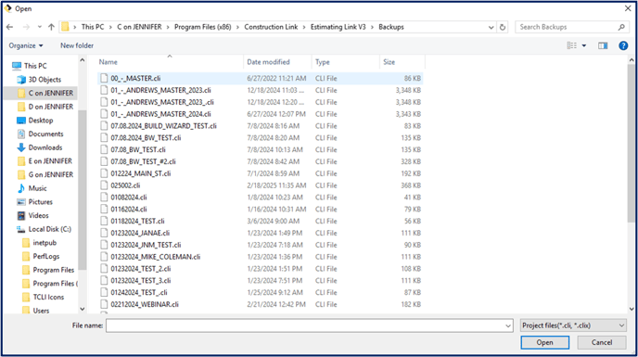Select file 07.08.2024_BUILD_WIZARD_TEST.cli
Viewport: 638px width, 357px height.
260,126
